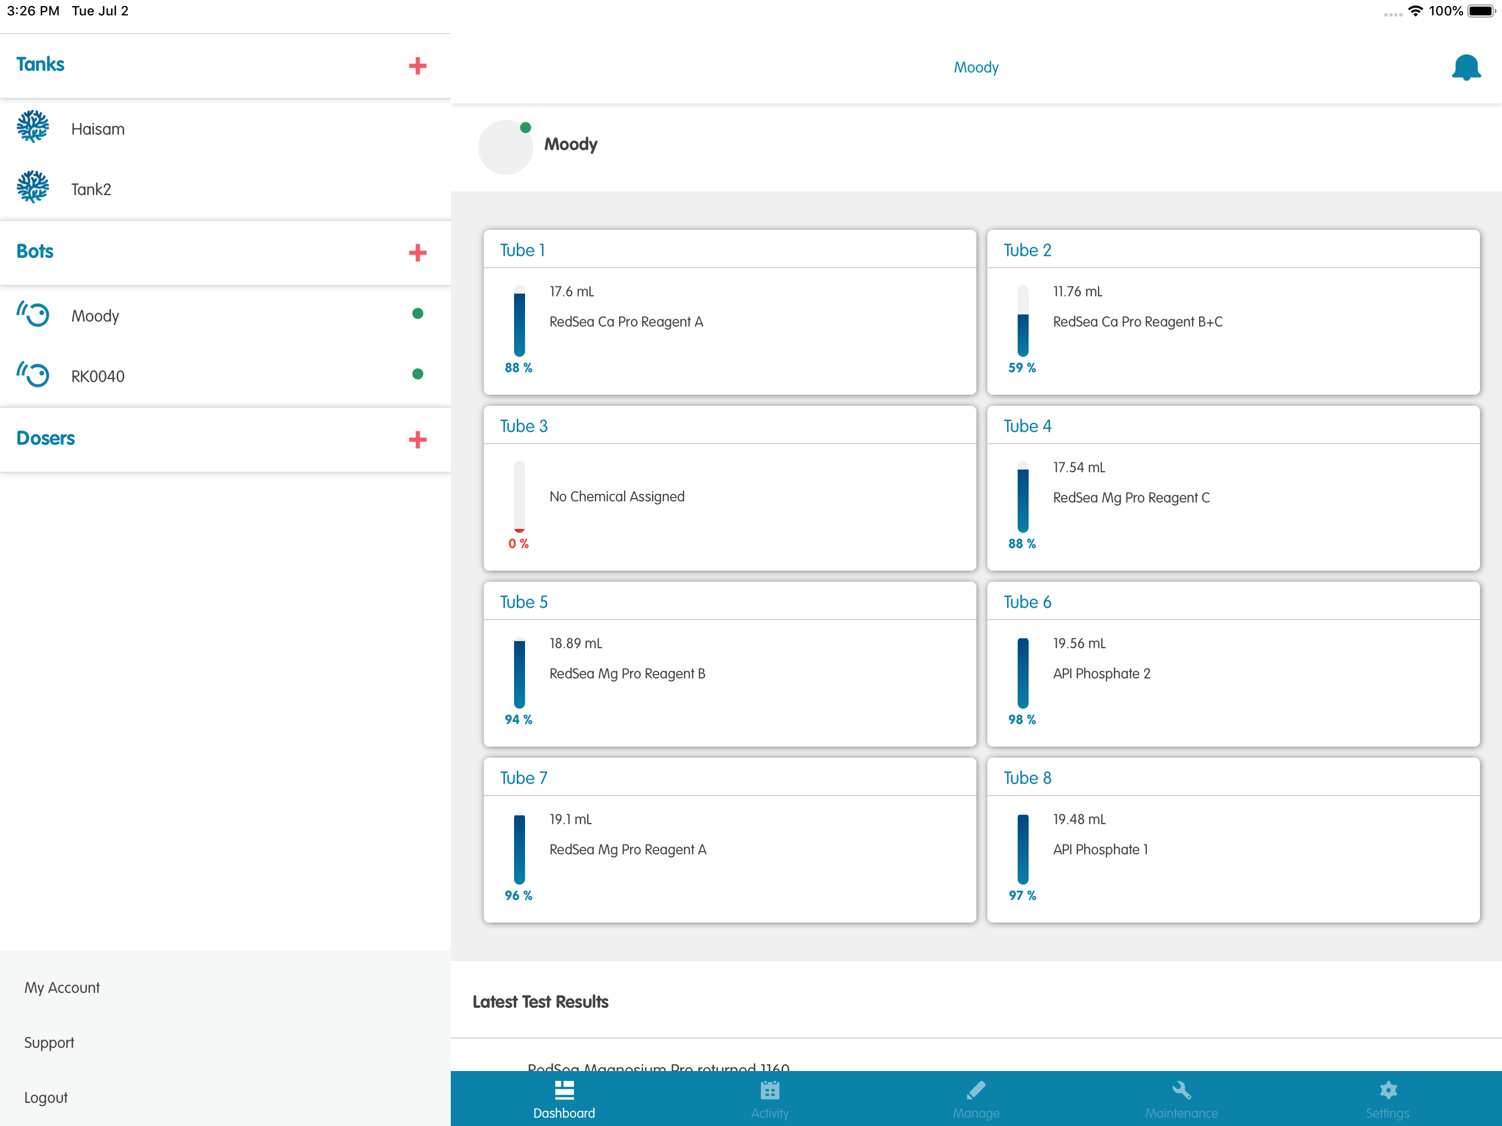
Task: Open My Account page
Action: 62,987
